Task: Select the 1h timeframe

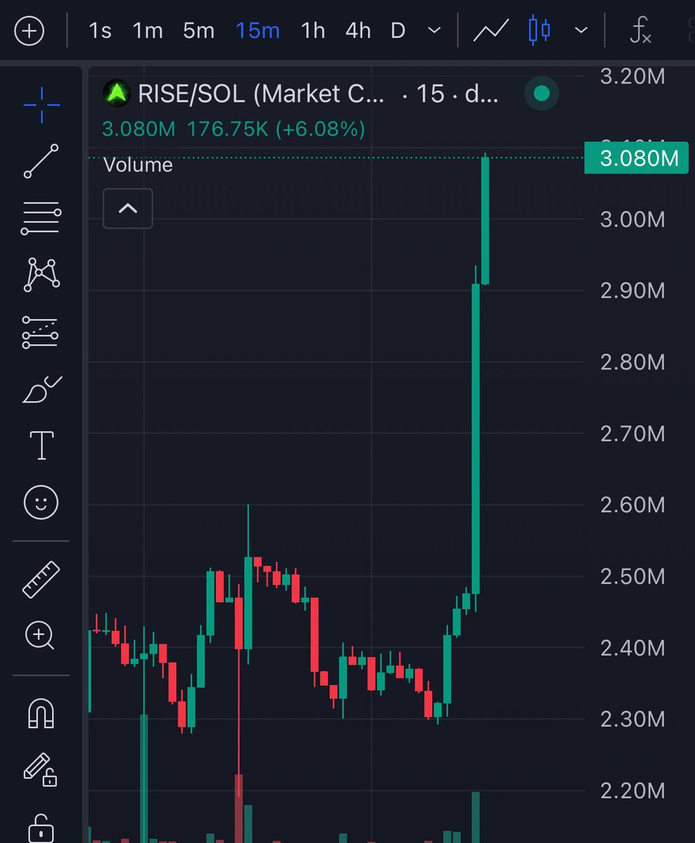Action: click(313, 31)
